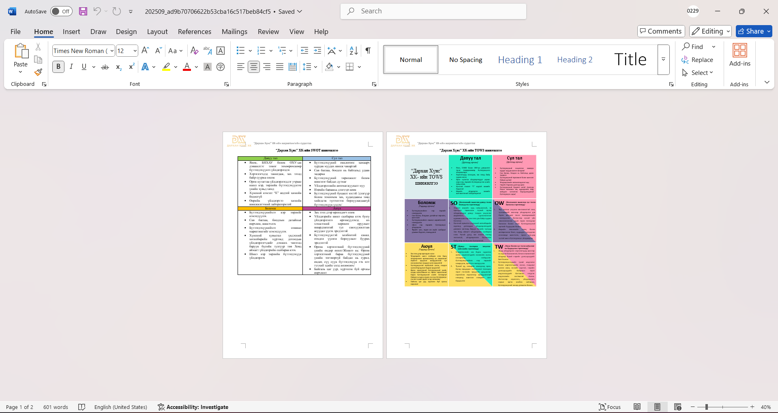The image size is (778, 413).
Task: Toggle Underline formatting
Action: 84,67
